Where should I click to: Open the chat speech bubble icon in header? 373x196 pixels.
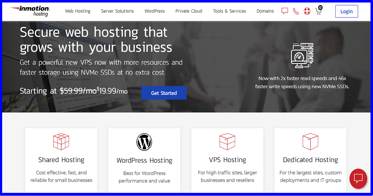click(285, 11)
